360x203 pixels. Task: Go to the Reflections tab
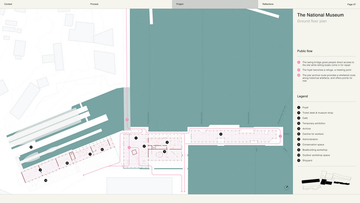268,4
